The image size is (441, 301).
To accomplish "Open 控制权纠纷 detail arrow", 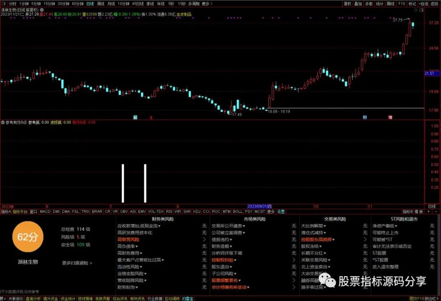I will click(294, 260).
